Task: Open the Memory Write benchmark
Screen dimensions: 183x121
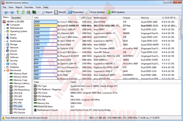Action: coord(19,77)
